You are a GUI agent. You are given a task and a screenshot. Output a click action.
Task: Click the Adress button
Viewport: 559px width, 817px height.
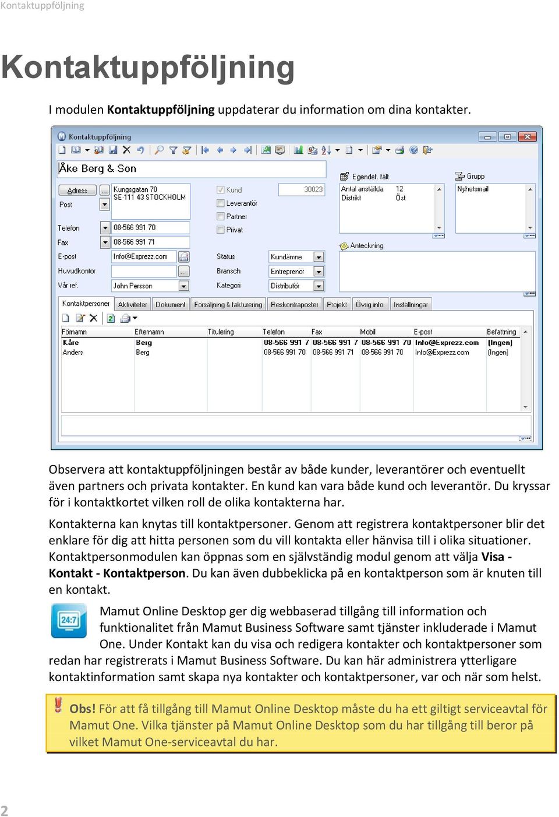click(77, 191)
